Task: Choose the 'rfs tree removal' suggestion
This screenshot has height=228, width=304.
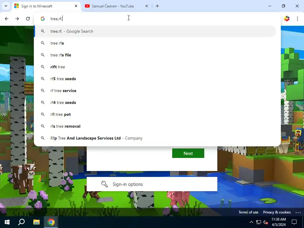Action: tap(155, 126)
